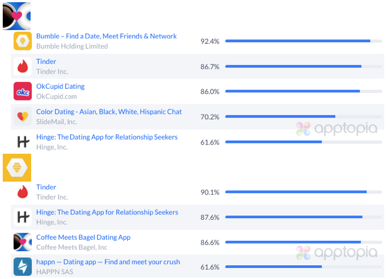Open the Color Dating app title link

point(109,112)
